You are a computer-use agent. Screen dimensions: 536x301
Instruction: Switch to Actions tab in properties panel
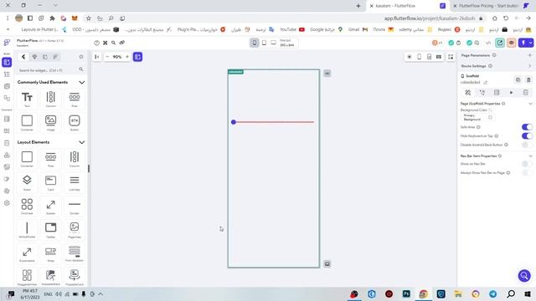[x=482, y=93]
